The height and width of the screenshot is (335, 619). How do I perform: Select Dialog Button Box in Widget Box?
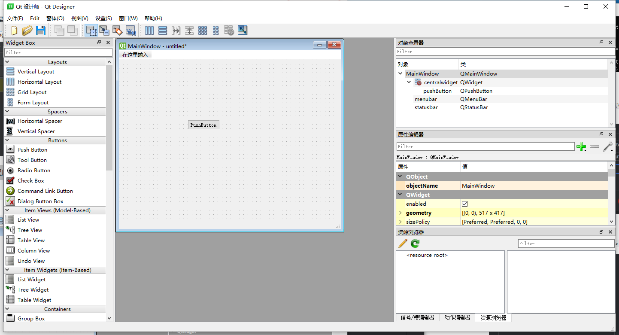point(40,201)
